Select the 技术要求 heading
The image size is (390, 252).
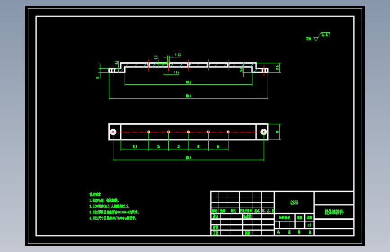pyautogui.click(x=95, y=195)
